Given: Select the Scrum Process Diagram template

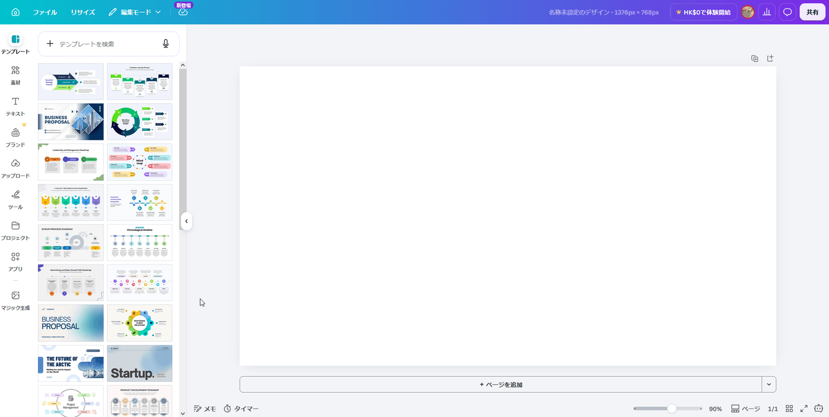Looking at the screenshot, I should pos(71,242).
